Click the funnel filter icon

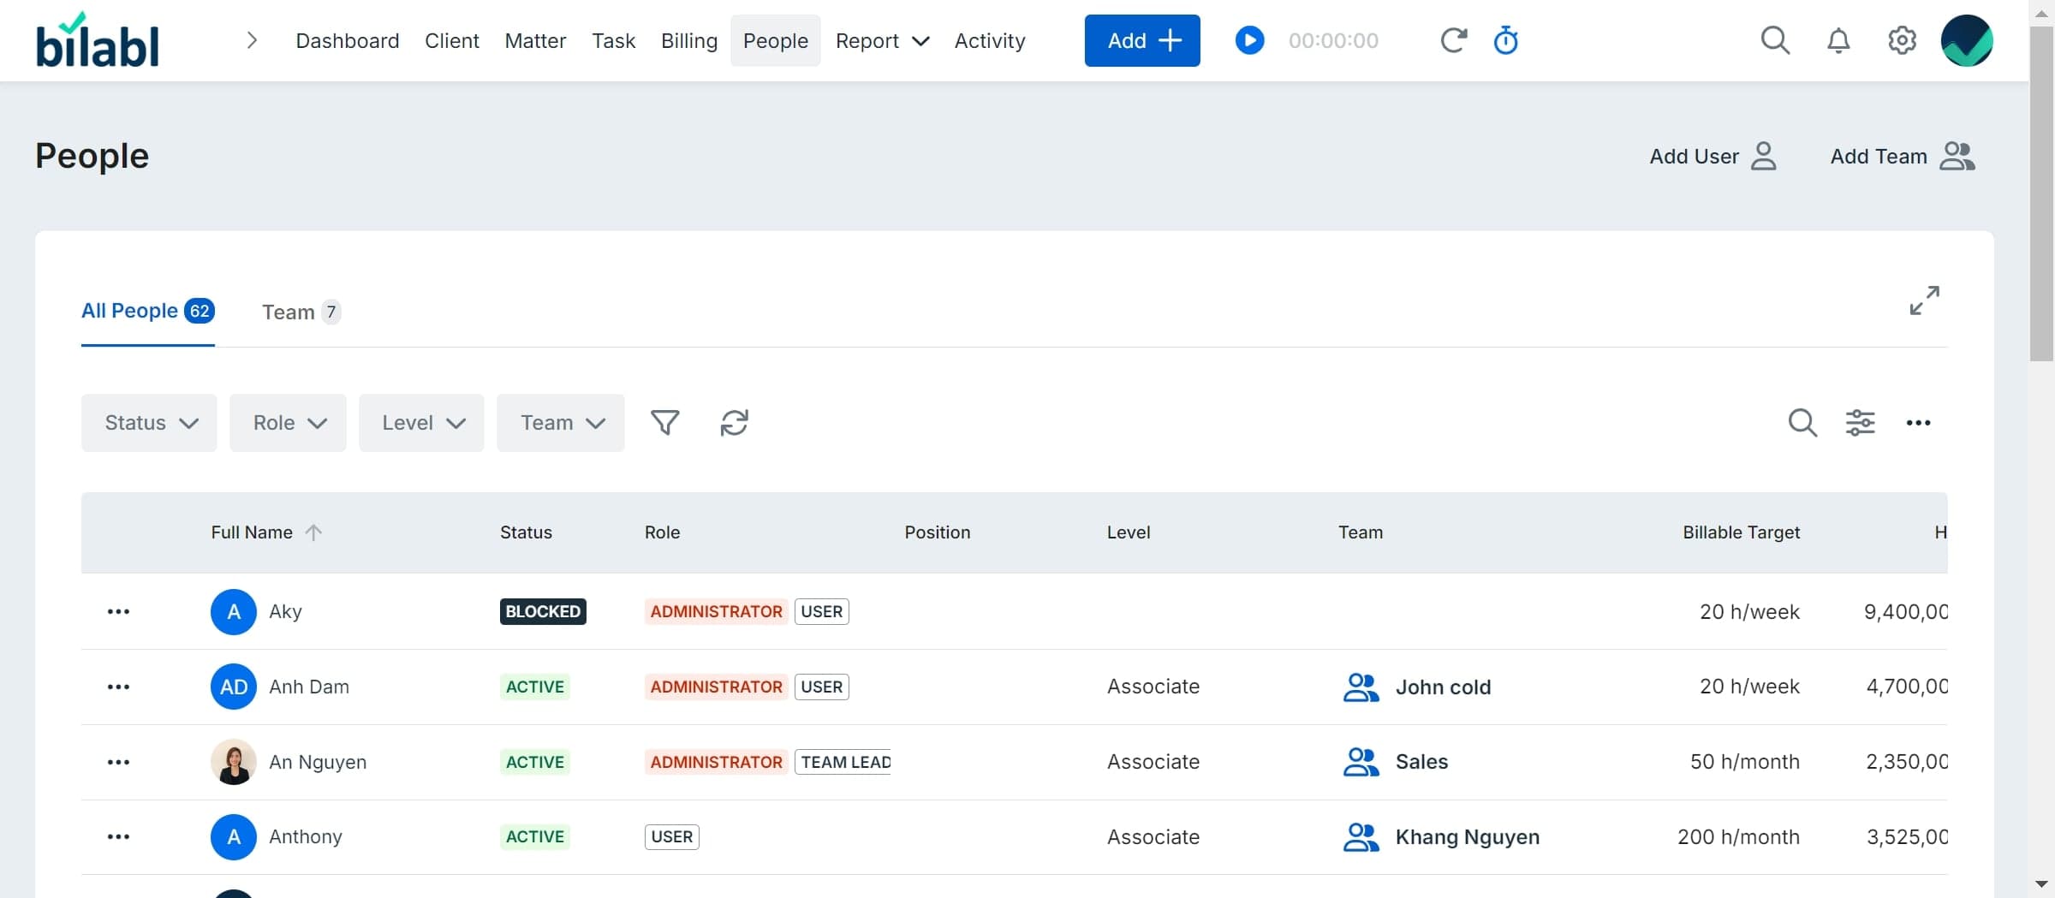pyautogui.click(x=664, y=422)
